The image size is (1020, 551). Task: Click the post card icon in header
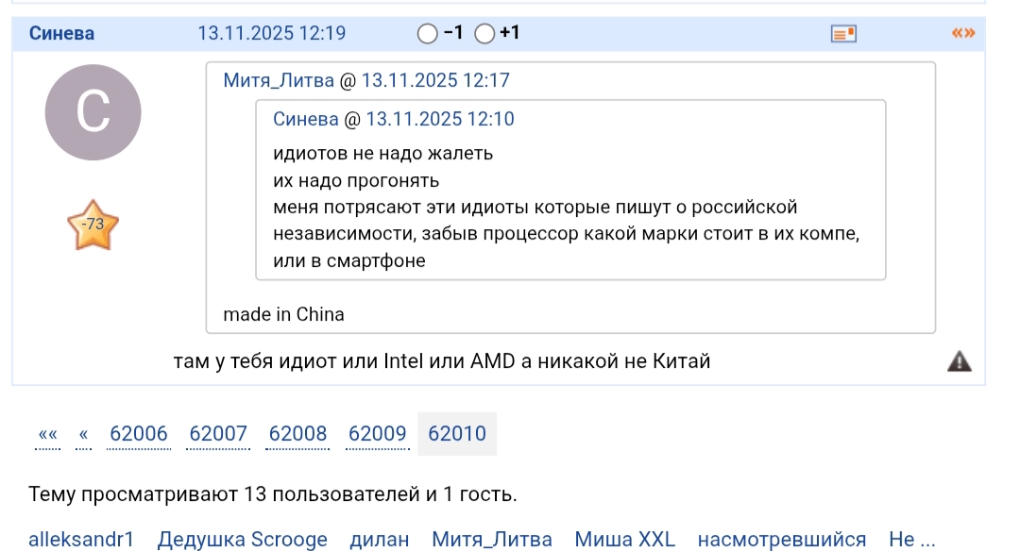(x=843, y=34)
